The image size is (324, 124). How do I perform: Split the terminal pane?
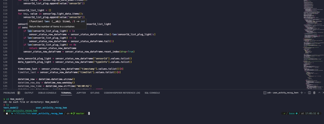point(309,93)
